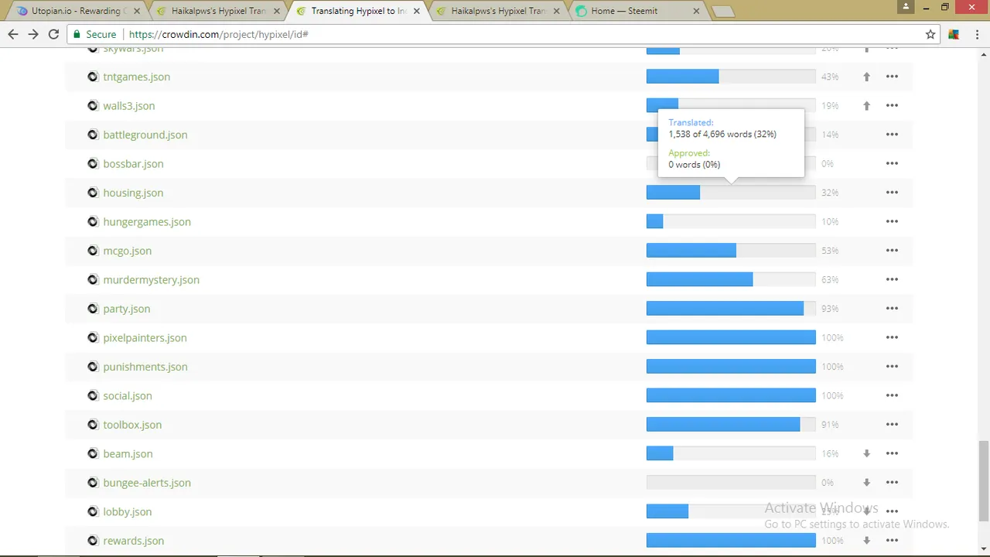Open housing.json file
Image resolution: width=990 pixels, height=557 pixels.
[x=133, y=193]
